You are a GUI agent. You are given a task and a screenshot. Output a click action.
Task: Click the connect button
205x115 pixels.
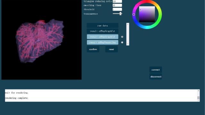[x=156, y=70]
